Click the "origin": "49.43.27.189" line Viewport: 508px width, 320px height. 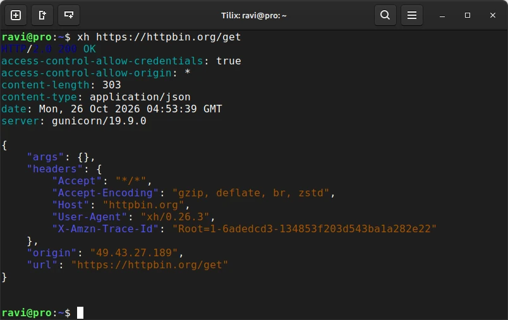106,252
